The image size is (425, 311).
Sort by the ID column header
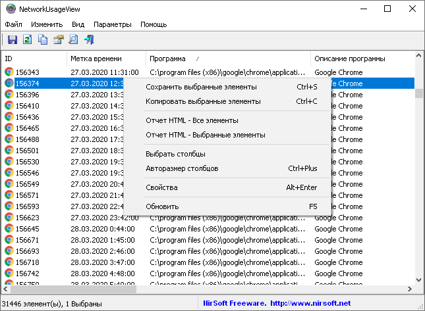tap(34, 59)
